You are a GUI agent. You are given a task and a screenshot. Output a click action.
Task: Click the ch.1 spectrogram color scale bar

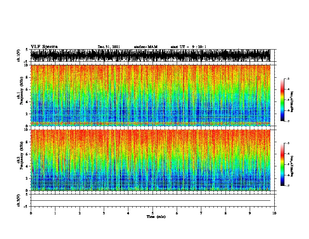tap(282, 100)
